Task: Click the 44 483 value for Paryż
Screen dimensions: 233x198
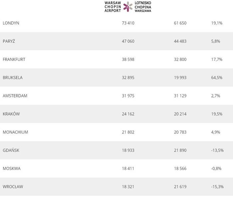Action: coord(180,41)
